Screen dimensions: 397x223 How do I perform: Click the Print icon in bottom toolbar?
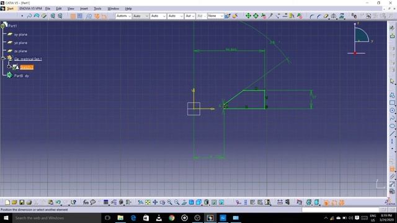(x=29, y=203)
